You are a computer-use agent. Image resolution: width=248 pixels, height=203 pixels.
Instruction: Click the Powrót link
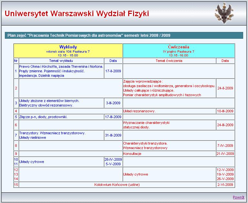(x=239, y=197)
